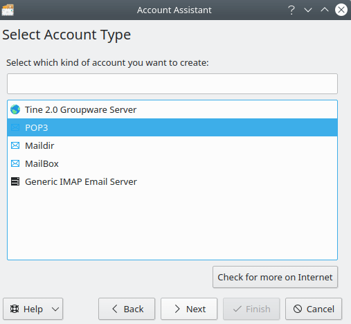
Task: Close the Account Assistant window
Action: (341, 10)
